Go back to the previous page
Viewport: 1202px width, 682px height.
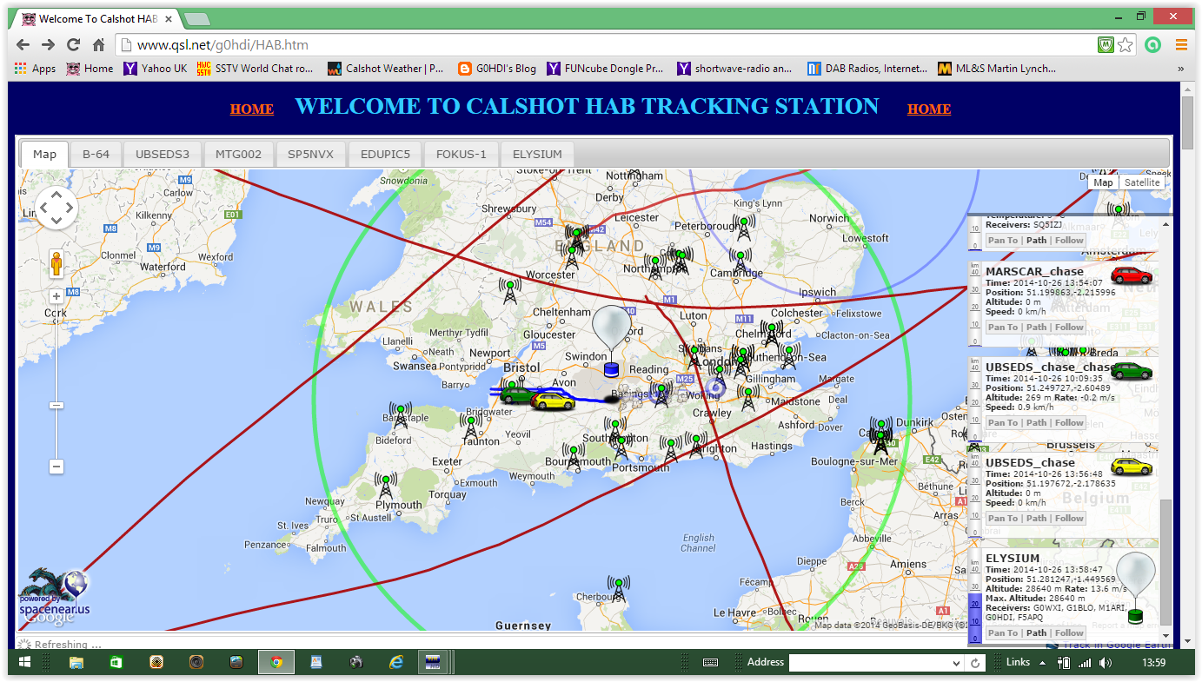(23, 45)
